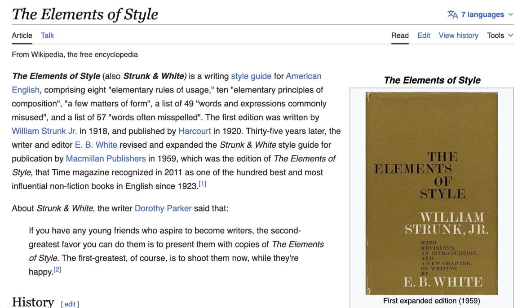Open the William Strunk Jr. link
Image resolution: width=522 pixels, height=308 pixels.
pos(44,131)
